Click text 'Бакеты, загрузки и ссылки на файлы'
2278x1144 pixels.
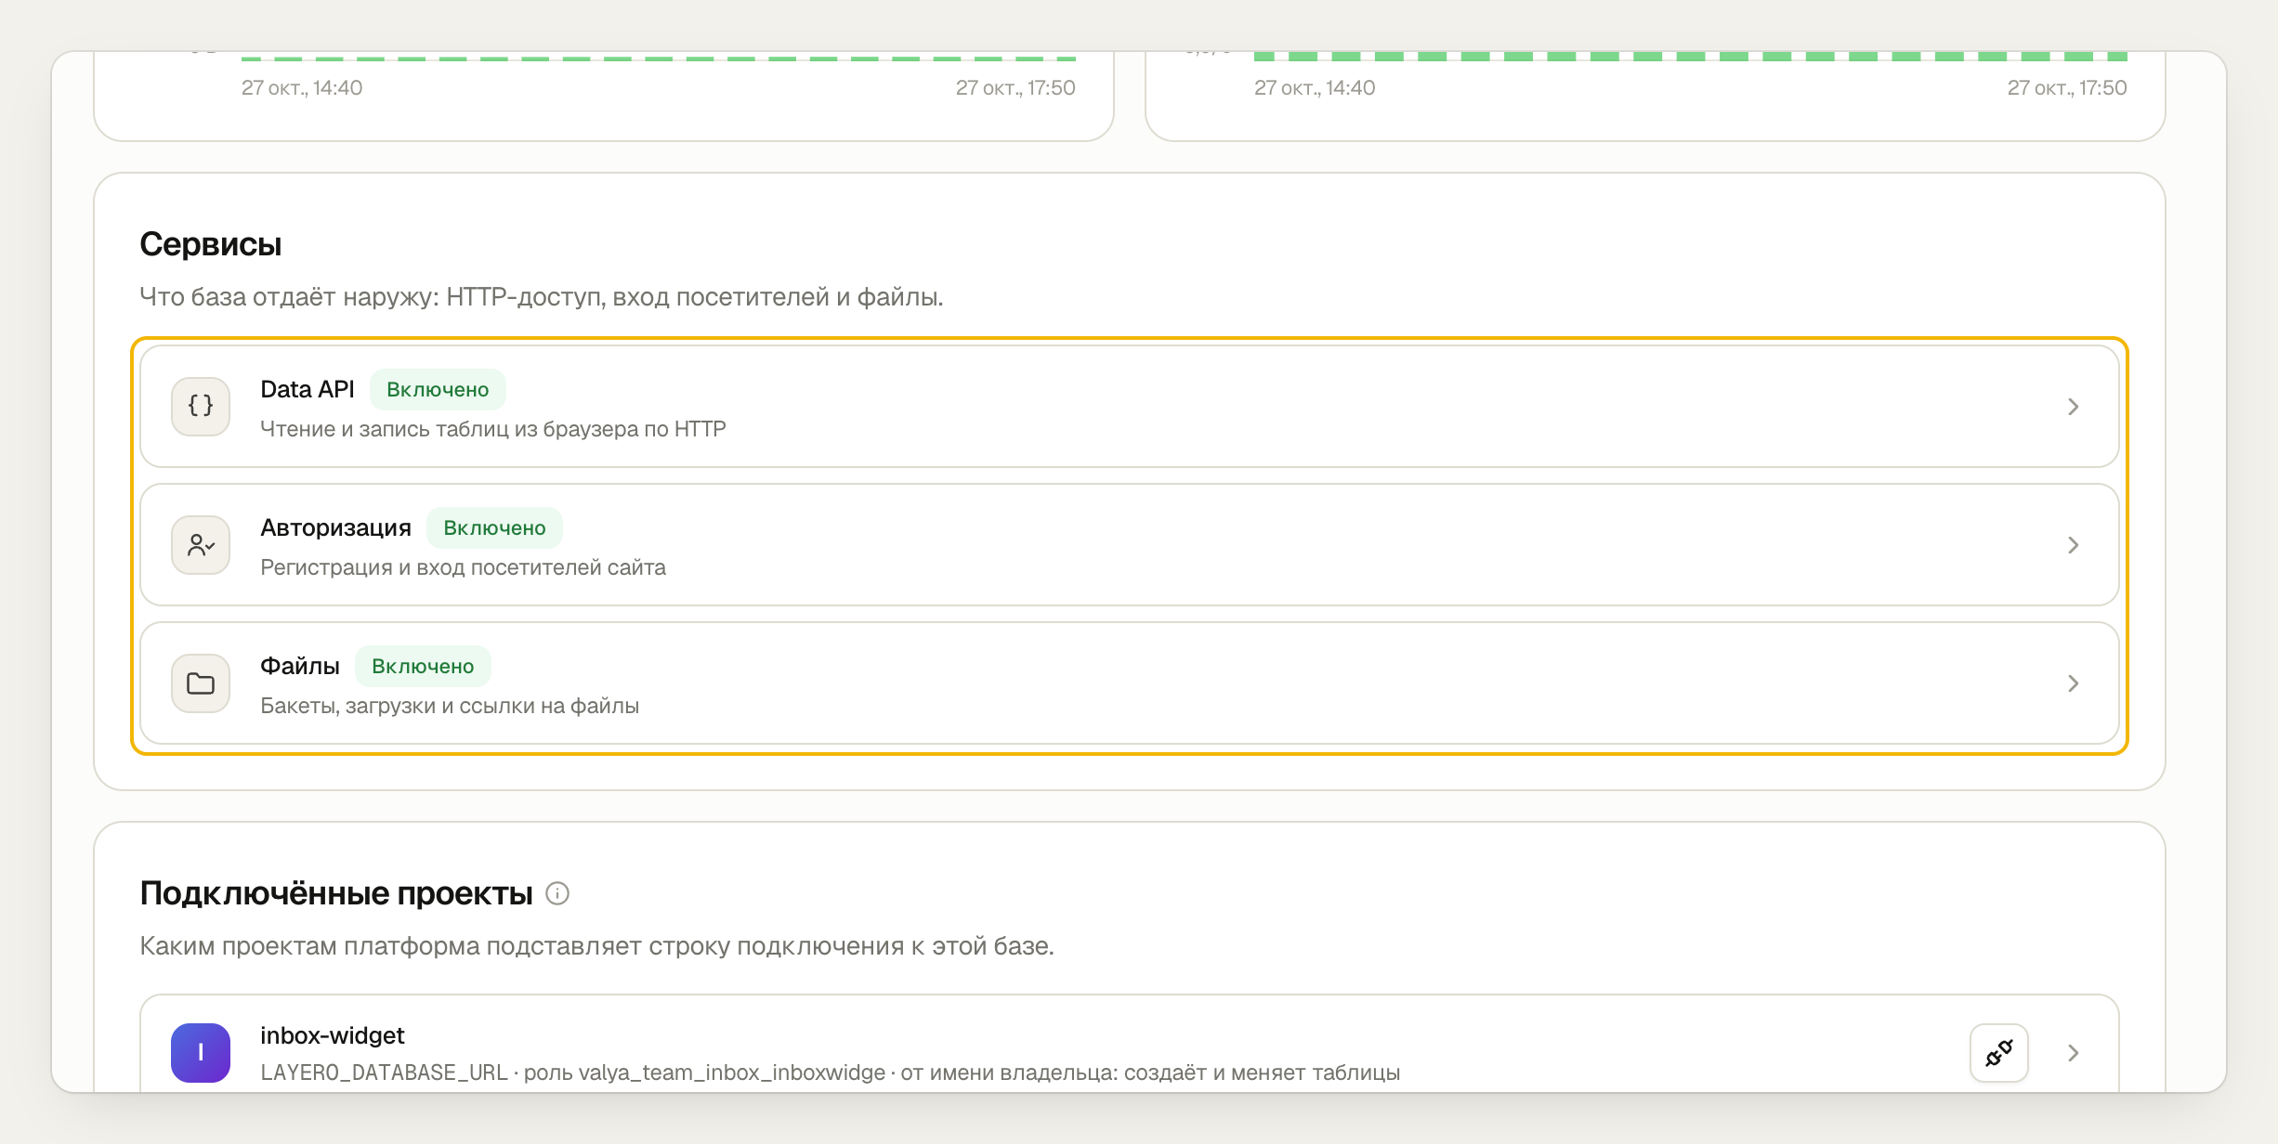click(x=450, y=706)
